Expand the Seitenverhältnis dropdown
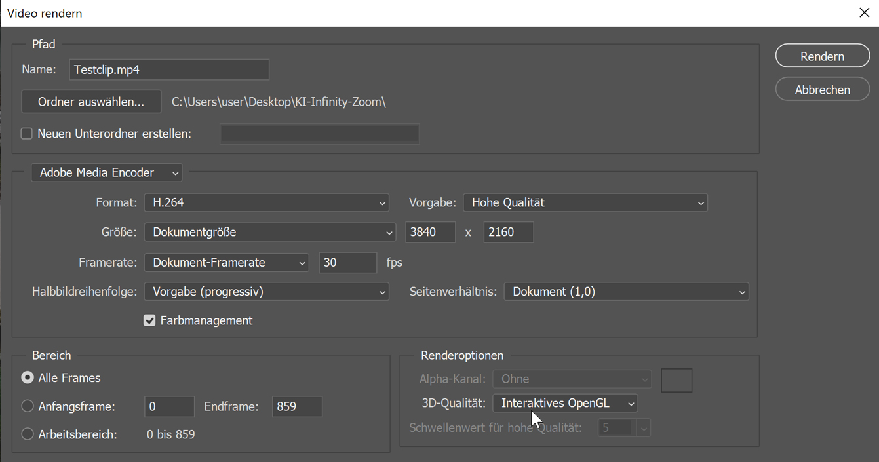The width and height of the screenshot is (879, 462). click(x=627, y=292)
